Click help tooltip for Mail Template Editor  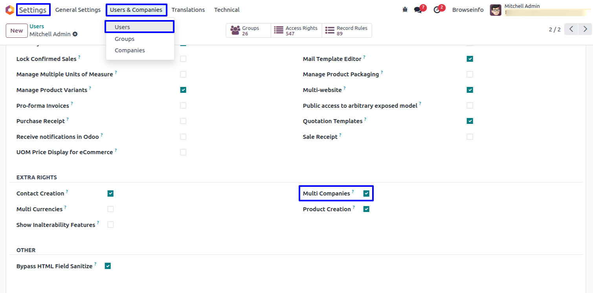coord(364,57)
